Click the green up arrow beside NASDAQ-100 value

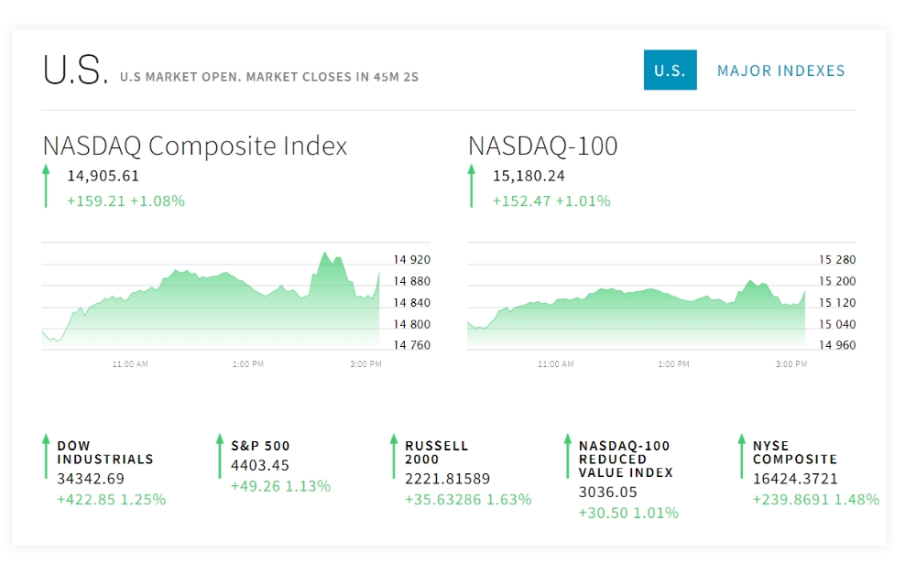(x=472, y=186)
